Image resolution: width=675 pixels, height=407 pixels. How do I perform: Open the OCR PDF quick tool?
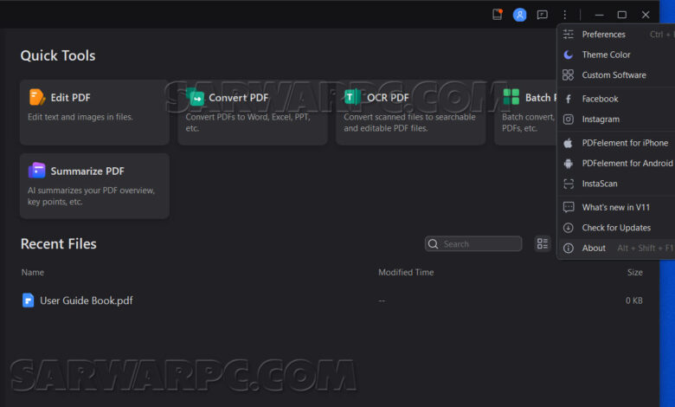[411, 112]
